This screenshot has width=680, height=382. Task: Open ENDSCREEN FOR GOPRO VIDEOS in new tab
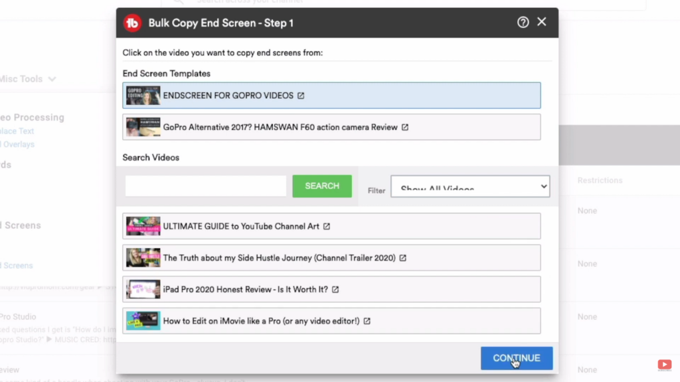[301, 95]
